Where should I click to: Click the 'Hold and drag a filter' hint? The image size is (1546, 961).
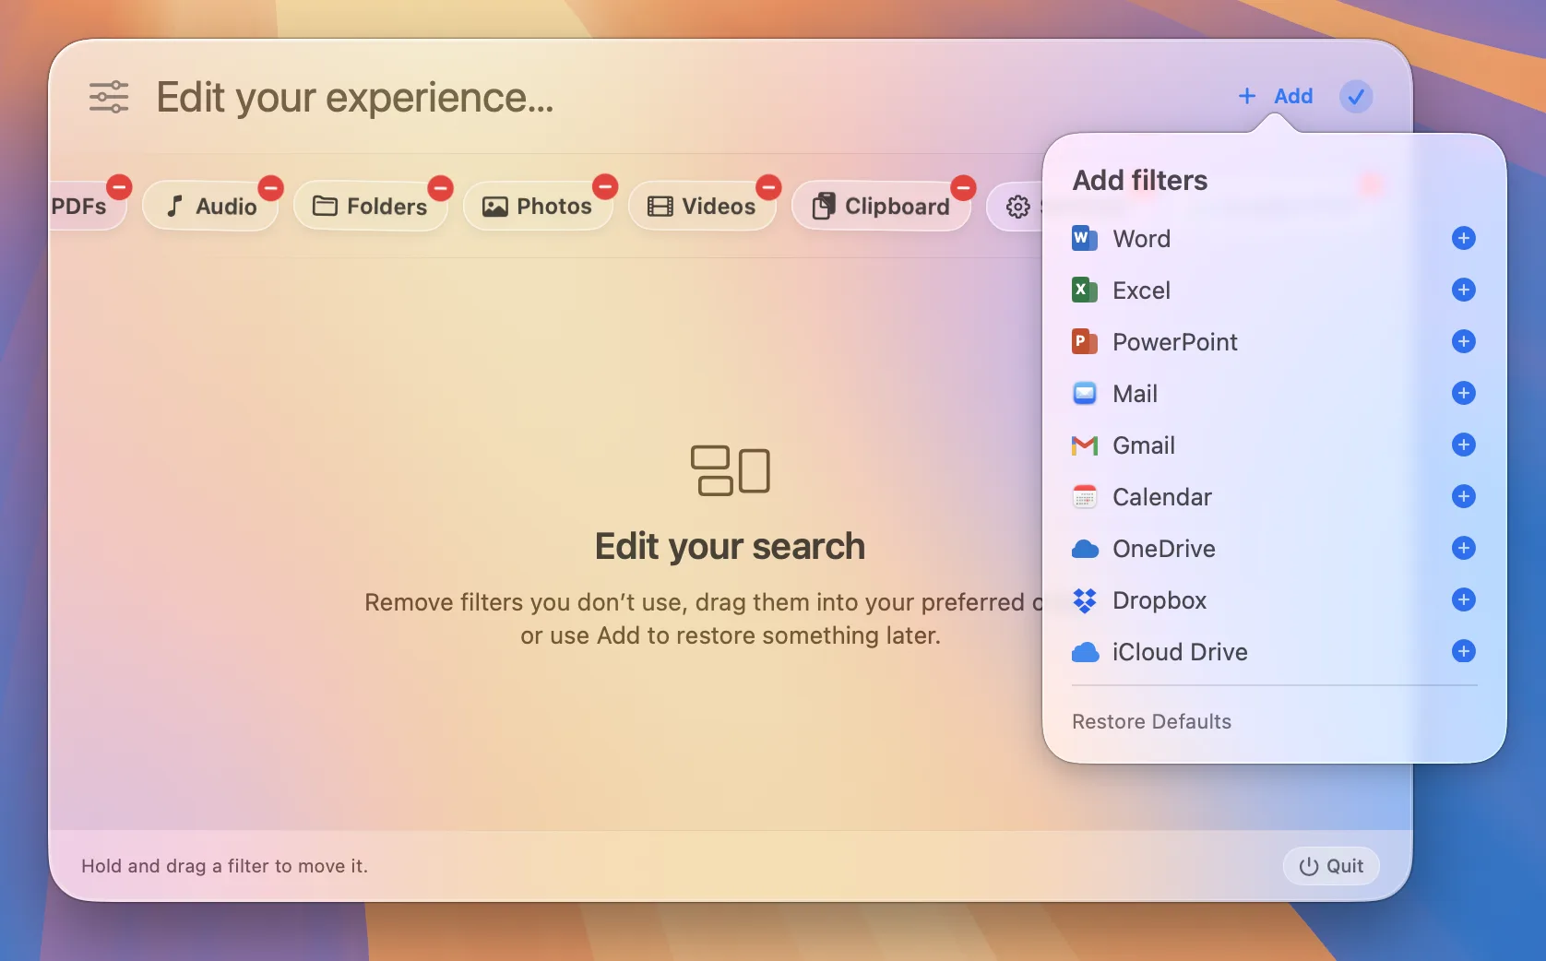224,866
